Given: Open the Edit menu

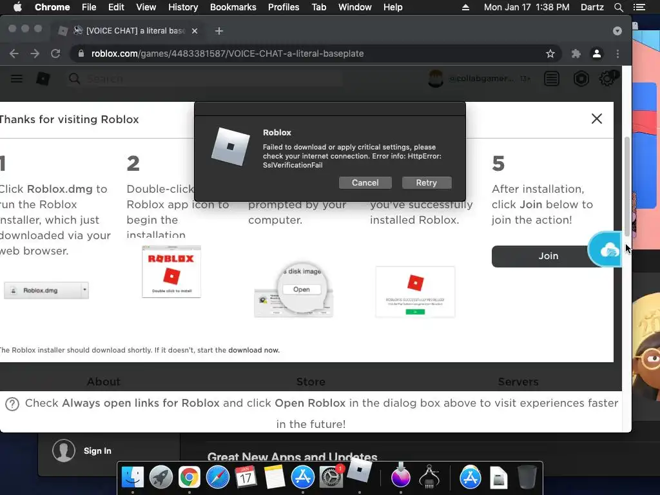Looking at the screenshot, I should (x=116, y=7).
